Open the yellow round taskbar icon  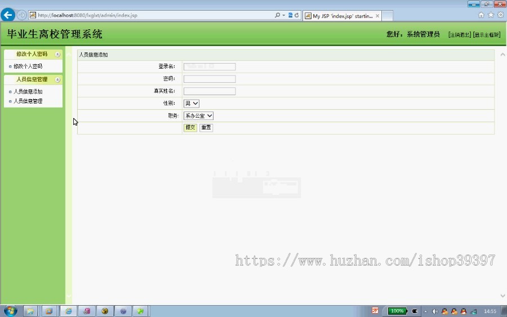point(105,311)
